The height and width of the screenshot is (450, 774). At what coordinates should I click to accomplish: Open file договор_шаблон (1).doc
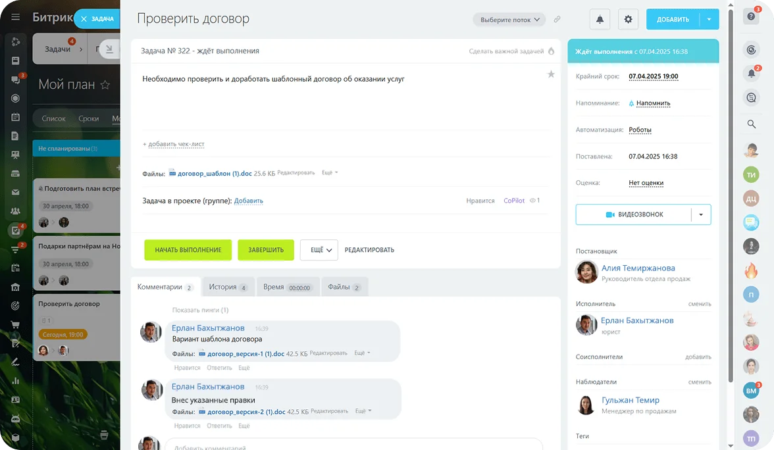tap(215, 174)
